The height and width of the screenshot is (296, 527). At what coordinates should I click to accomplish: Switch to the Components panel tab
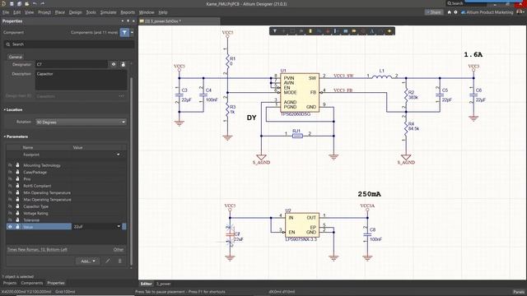click(x=32, y=283)
